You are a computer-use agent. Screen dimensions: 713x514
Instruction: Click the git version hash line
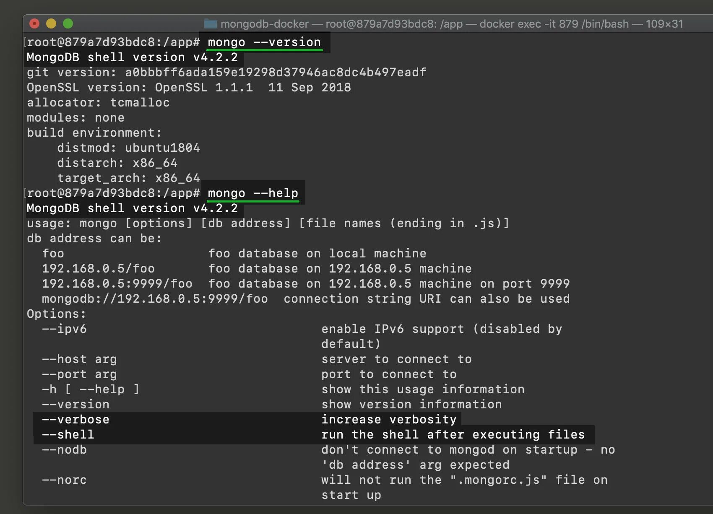tap(226, 73)
